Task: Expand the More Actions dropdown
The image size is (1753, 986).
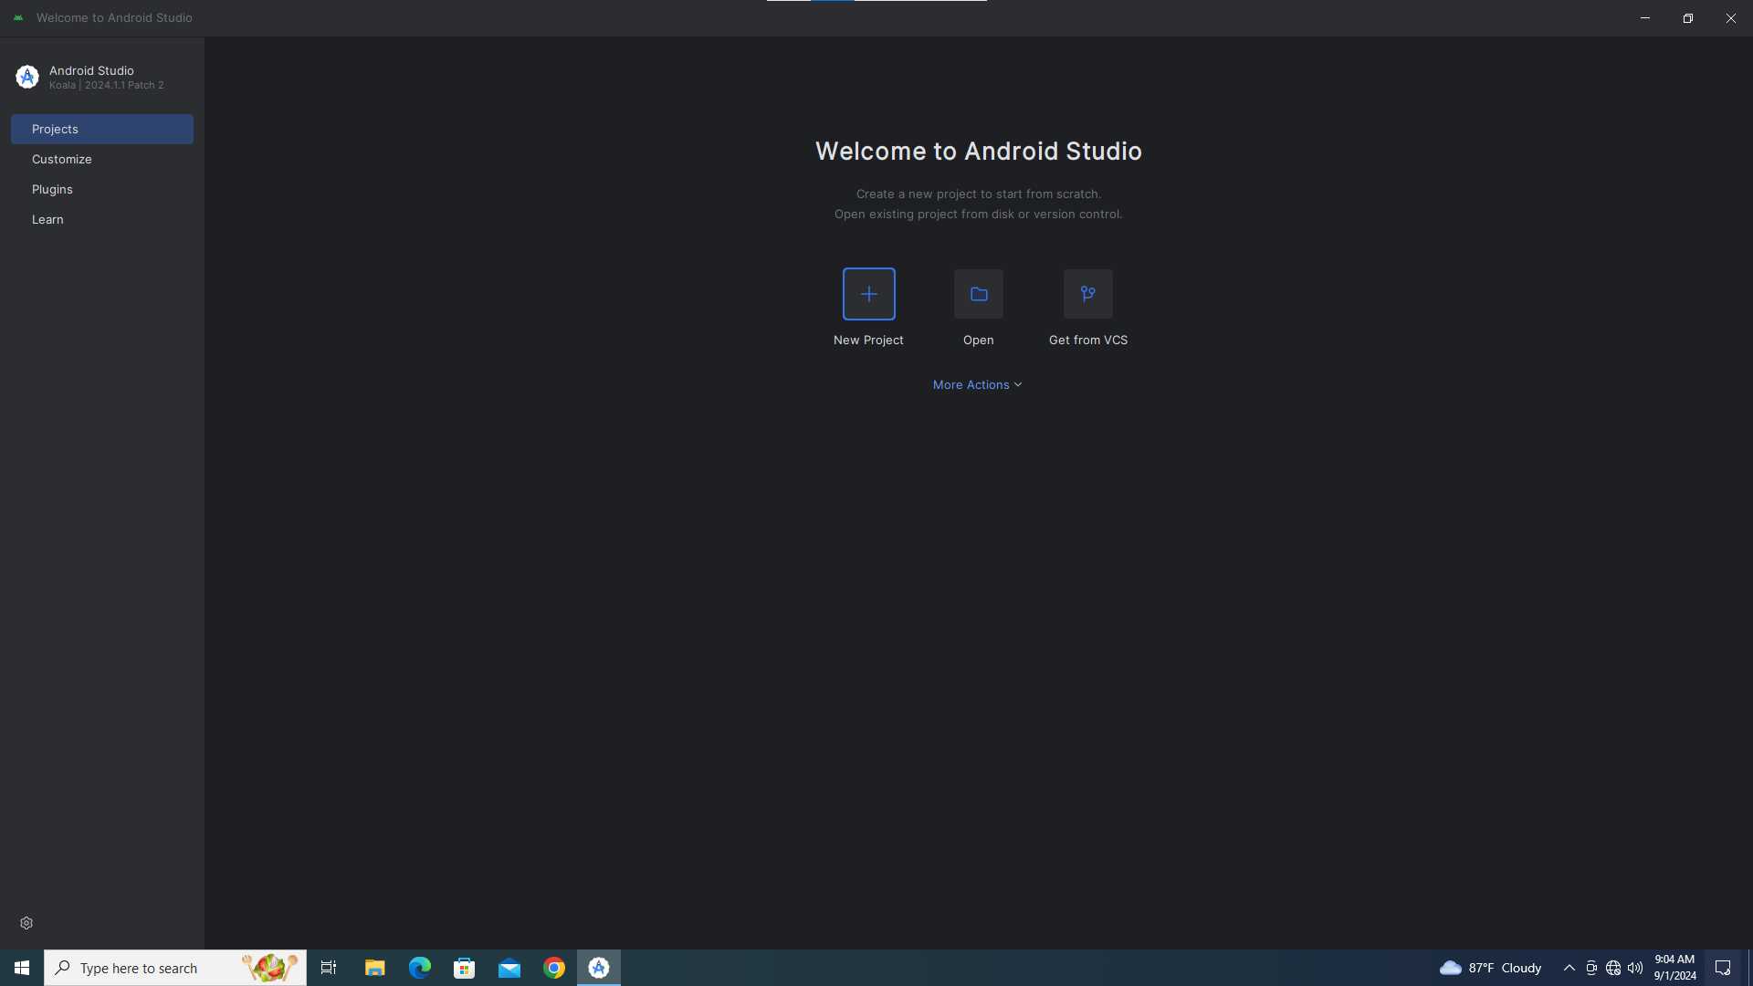Action: [x=978, y=384]
